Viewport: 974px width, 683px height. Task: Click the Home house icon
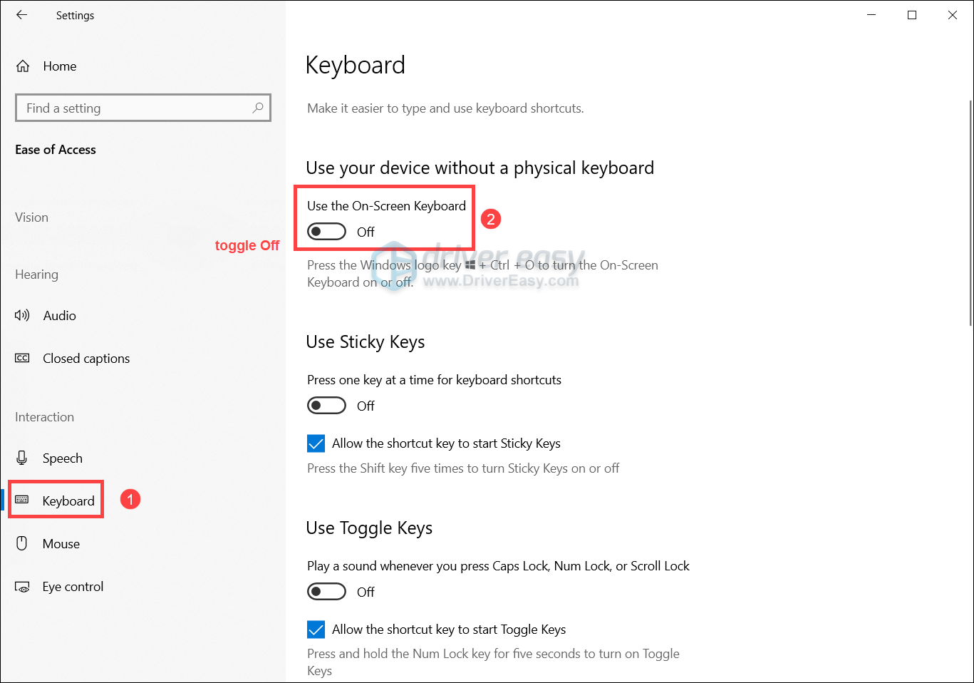coord(22,66)
